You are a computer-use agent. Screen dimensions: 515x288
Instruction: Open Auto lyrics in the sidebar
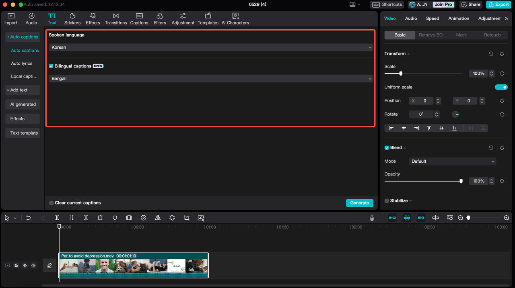pyautogui.click(x=22, y=63)
